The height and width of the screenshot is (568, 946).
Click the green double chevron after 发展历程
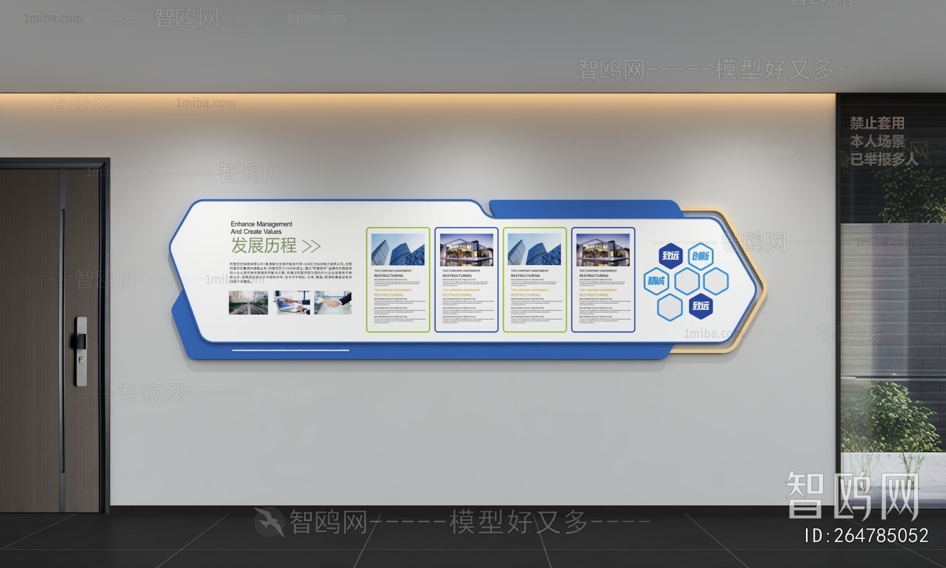pos(311,246)
